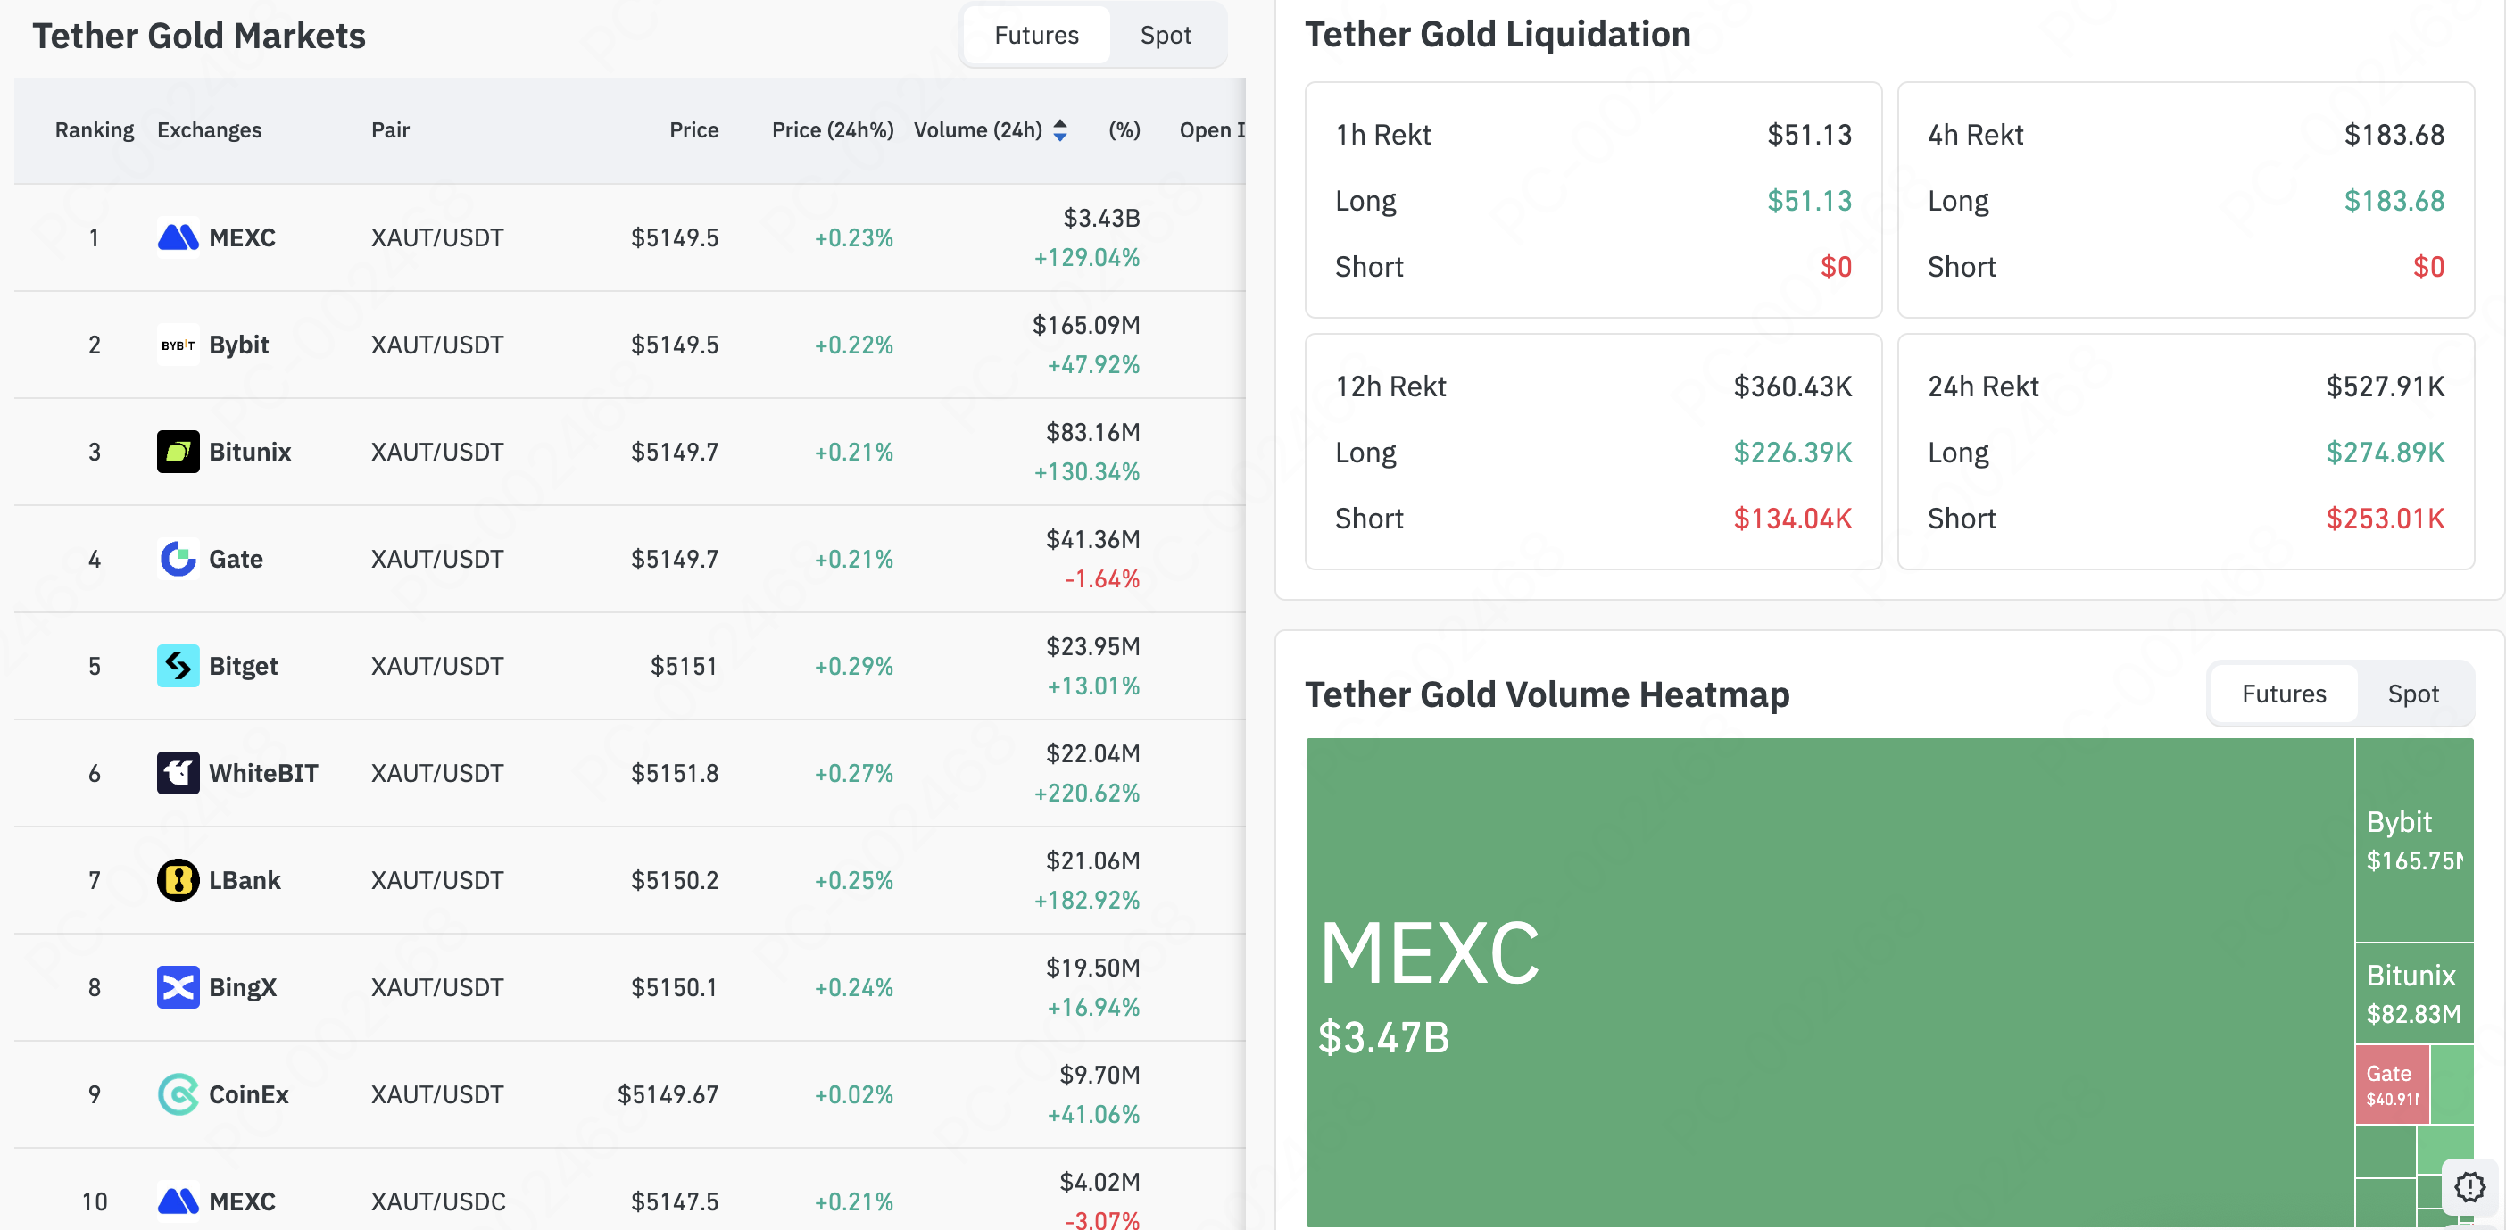The image size is (2506, 1230).
Task: Switch heatmap to Spot mode
Action: [2412, 694]
